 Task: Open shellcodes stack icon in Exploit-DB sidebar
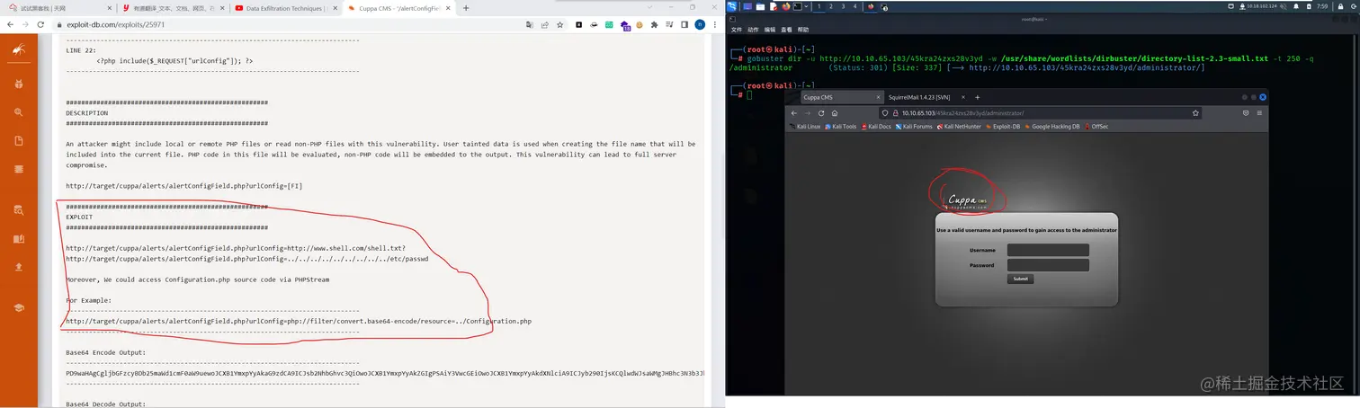click(x=18, y=169)
